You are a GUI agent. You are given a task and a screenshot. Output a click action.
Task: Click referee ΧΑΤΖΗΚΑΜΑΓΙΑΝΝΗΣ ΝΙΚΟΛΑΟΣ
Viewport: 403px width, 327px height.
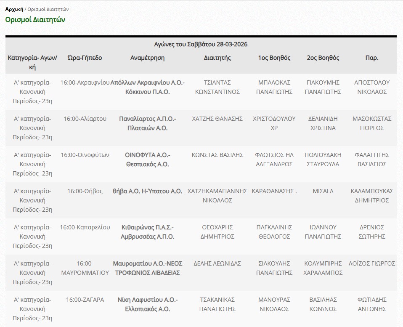pos(217,196)
